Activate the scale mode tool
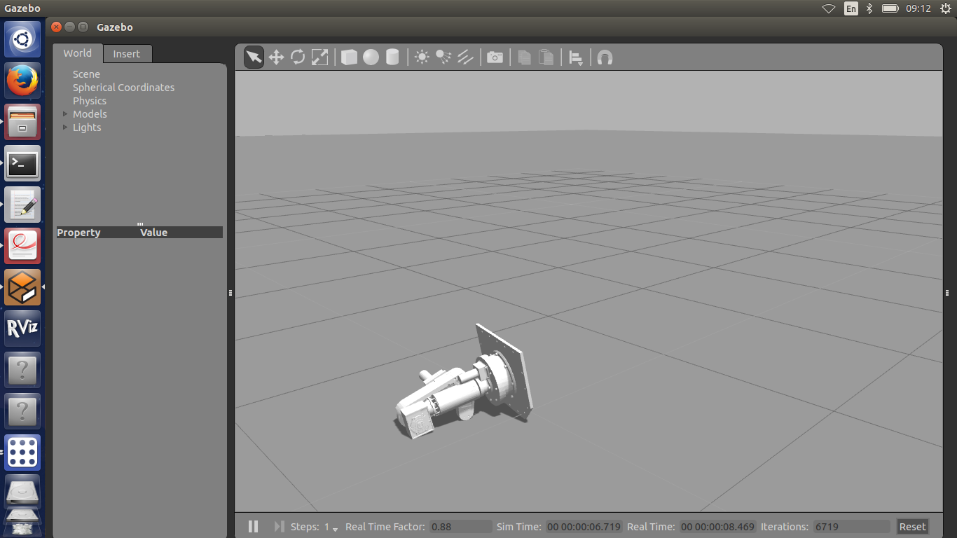 pyautogui.click(x=319, y=57)
